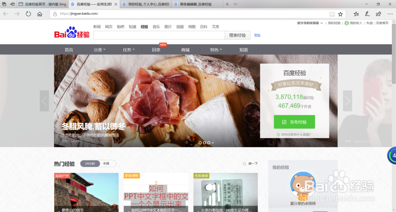Click the browser forward arrow

pos(17,14)
